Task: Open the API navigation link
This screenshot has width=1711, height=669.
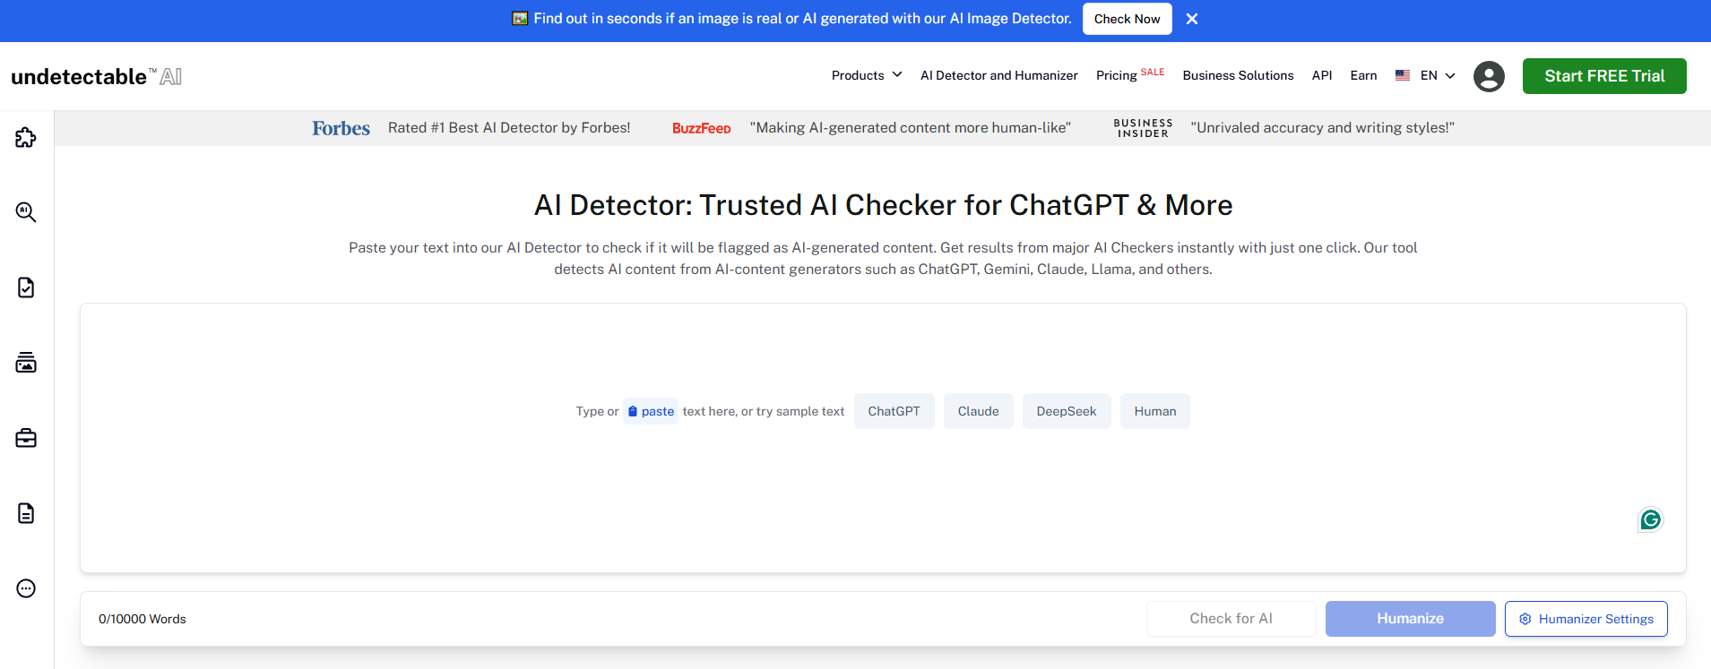Action: [1321, 75]
